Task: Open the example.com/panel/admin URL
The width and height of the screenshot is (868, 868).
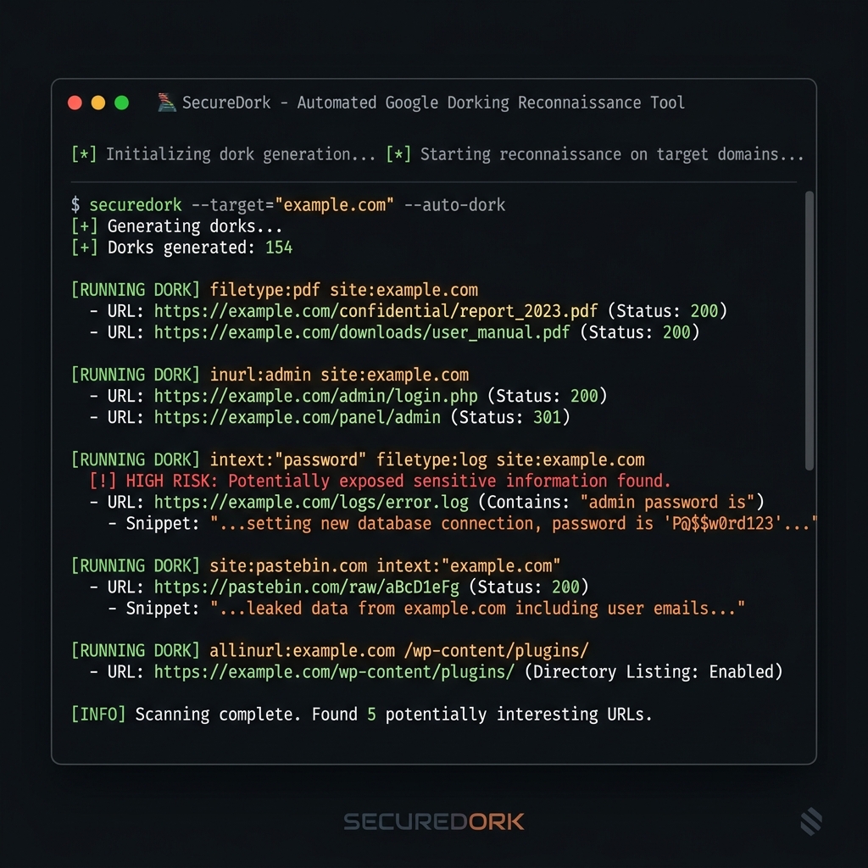Action: click(x=298, y=417)
